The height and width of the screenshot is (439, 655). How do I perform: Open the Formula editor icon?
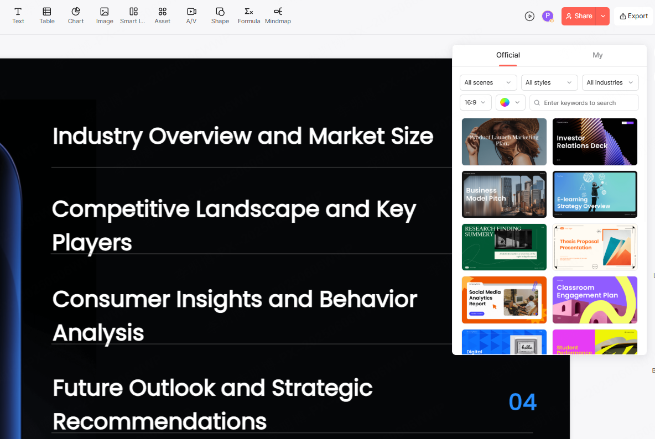click(x=248, y=15)
